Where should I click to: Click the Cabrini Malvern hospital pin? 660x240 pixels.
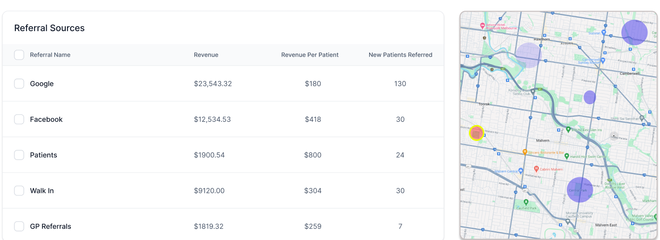point(536,169)
